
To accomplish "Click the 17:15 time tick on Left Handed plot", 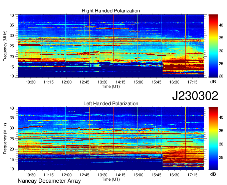I will tap(192, 175).
